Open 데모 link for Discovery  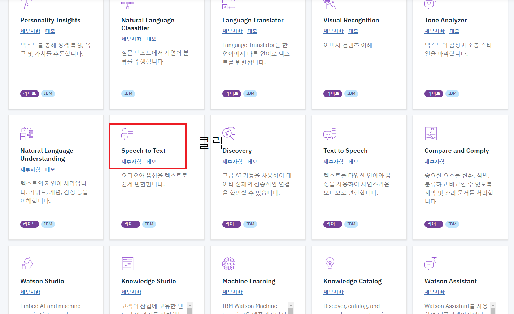tap(252, 162)
